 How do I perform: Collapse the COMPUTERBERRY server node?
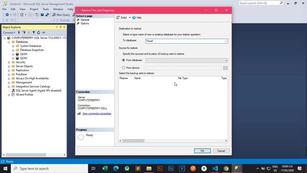(x=4, y=38)
